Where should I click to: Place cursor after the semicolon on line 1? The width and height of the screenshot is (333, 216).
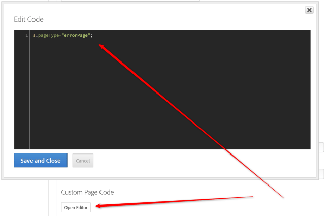pos(94,36)
